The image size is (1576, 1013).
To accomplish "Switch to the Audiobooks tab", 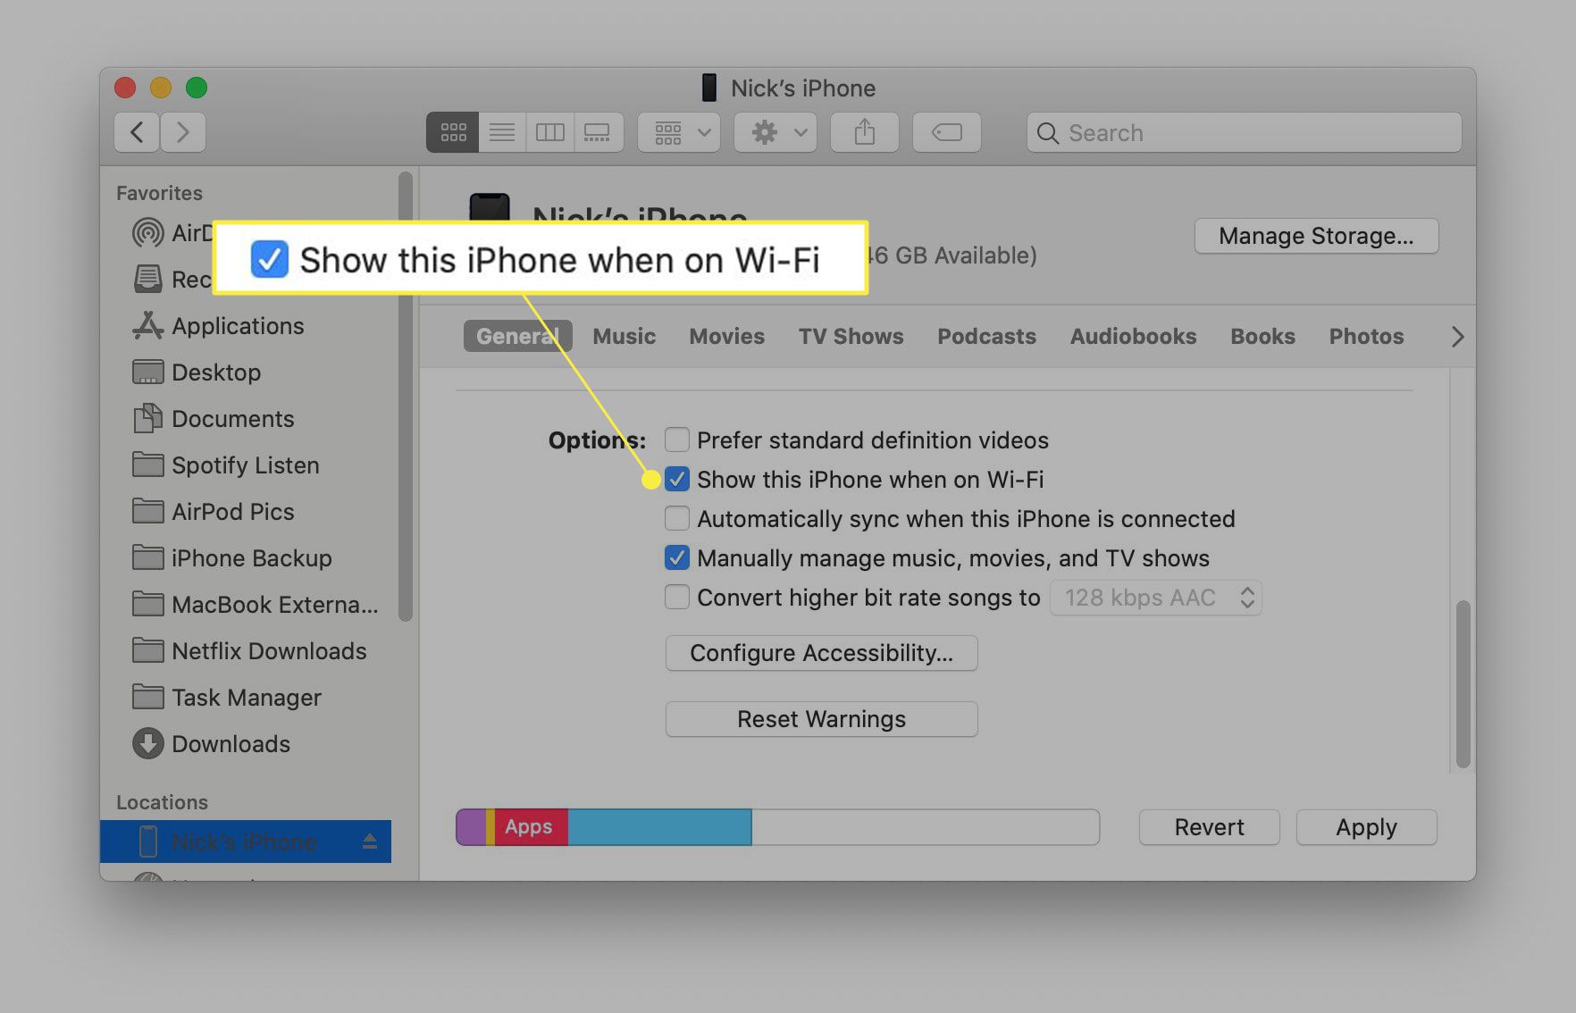I will point(1133,336).
